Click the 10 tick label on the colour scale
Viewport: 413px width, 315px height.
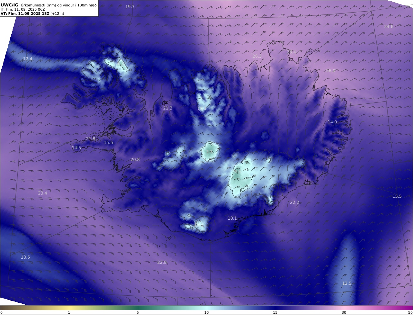click(206, 312)
